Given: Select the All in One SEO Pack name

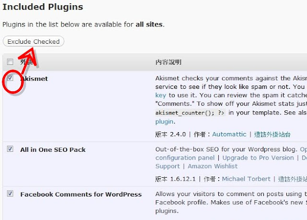Looking at the screenshot, I should pyautogui.click(x=53, y=149).
